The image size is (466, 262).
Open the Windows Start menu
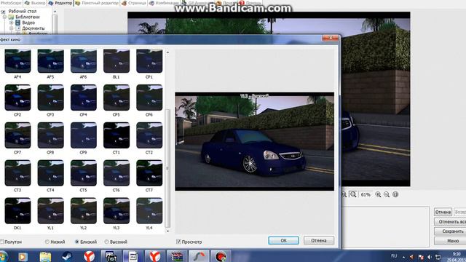tap(3, 256)
